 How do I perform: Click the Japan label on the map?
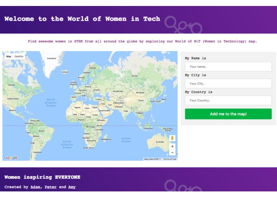pyautogui.click(x=163, y=99)
